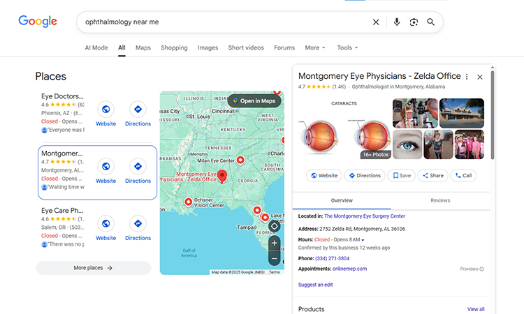
Task: Start voice search with microphone icon
Action: pos(397,22)
